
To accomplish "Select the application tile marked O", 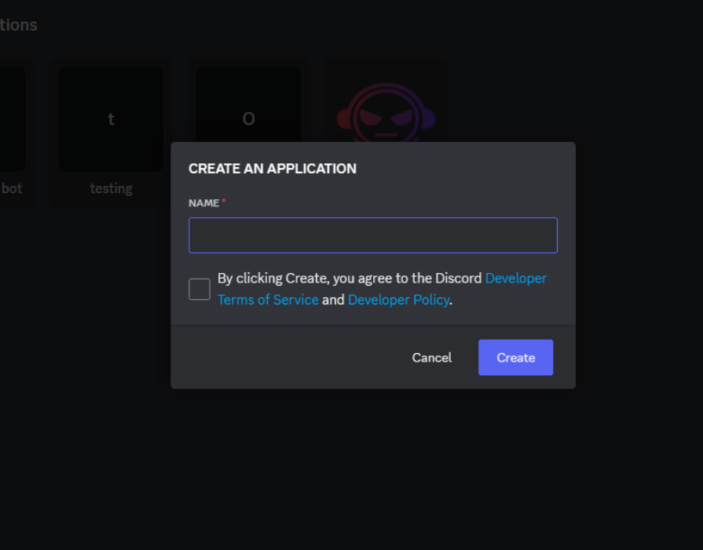I will (x=248, y=104).
